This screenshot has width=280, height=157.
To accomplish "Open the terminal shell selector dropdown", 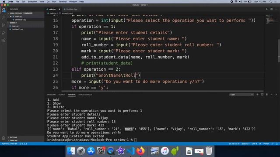I will pyautogui.click(x=241, y=95).
